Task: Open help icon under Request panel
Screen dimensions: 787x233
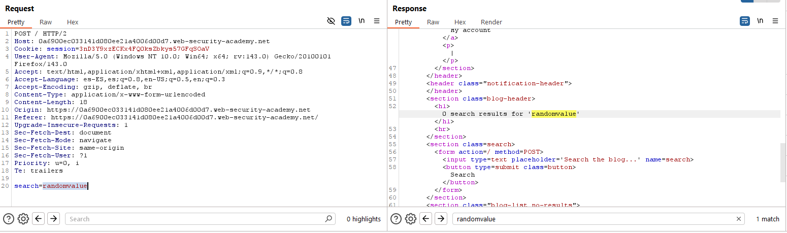Action: 8,219
